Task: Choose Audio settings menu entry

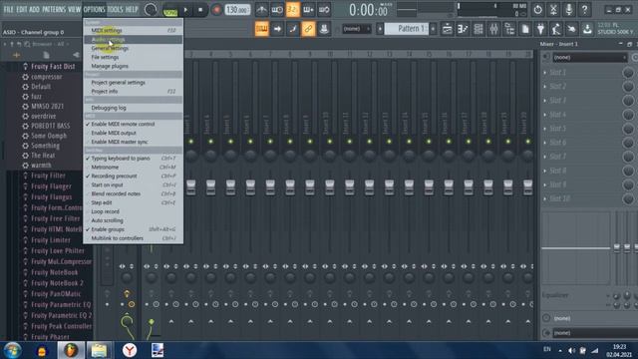Action: pyautogui.click(x=133, y=40)
